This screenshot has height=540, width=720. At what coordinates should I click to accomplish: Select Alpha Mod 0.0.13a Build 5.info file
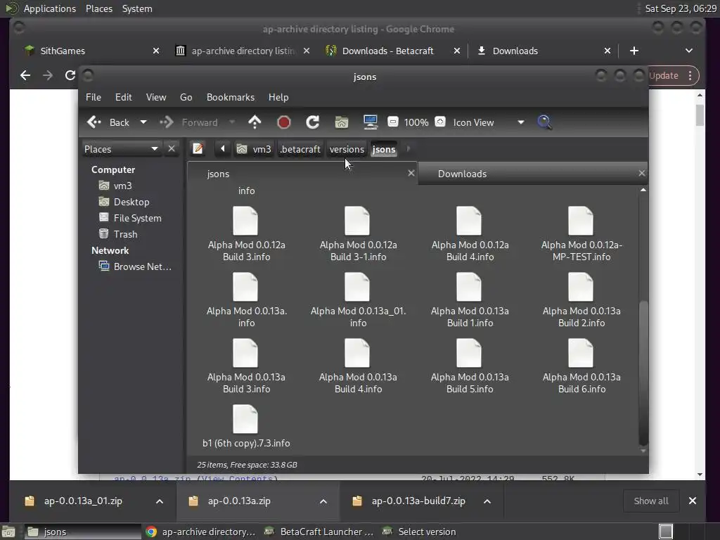point(470,366)
